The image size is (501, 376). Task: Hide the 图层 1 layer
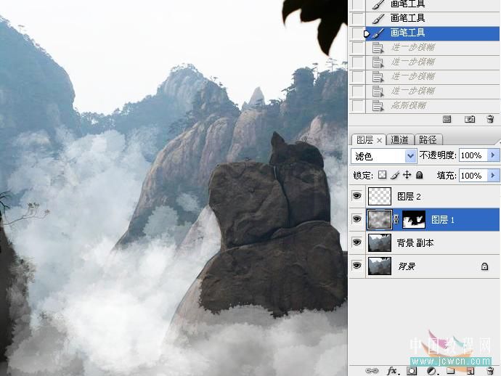click(x=357, y=219)
